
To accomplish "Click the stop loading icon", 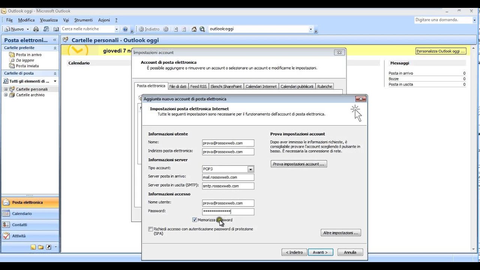I will 176,29.
